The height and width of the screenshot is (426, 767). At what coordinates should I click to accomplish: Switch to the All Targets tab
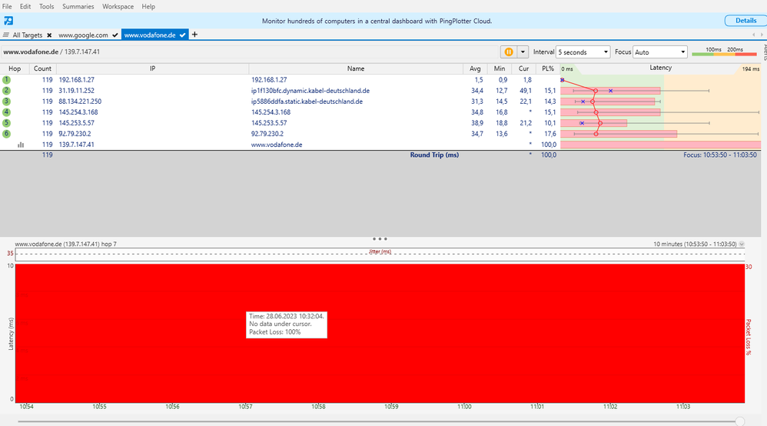click(28, 35)
